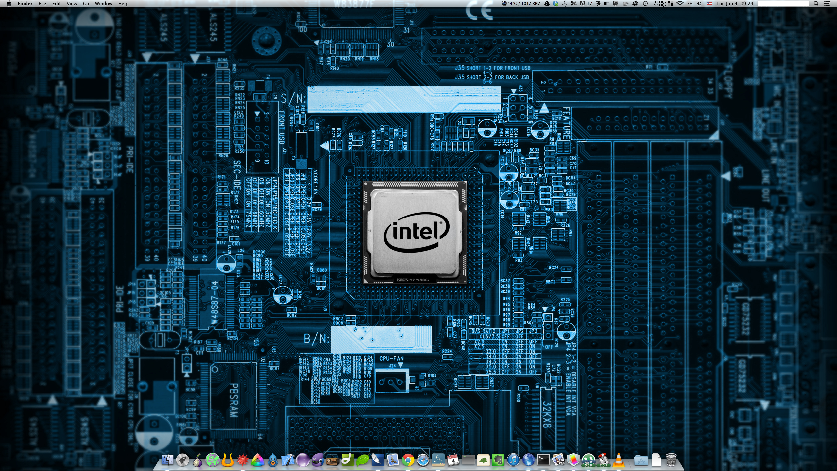Open the Trash in the dock

(x=671, y=460)
